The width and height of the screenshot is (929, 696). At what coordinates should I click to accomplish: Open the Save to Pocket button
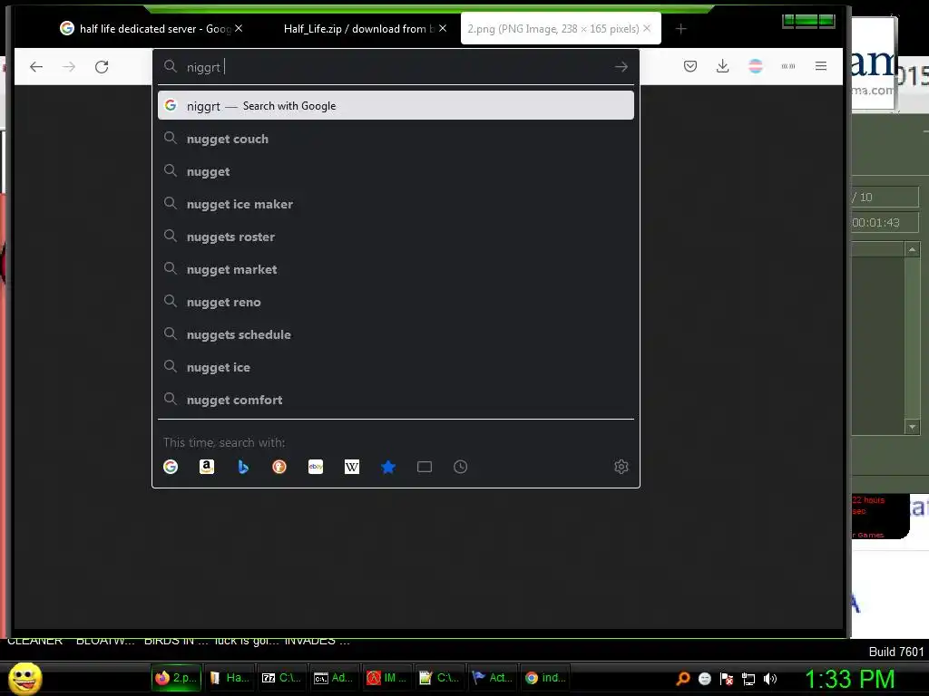click(690, 66)
